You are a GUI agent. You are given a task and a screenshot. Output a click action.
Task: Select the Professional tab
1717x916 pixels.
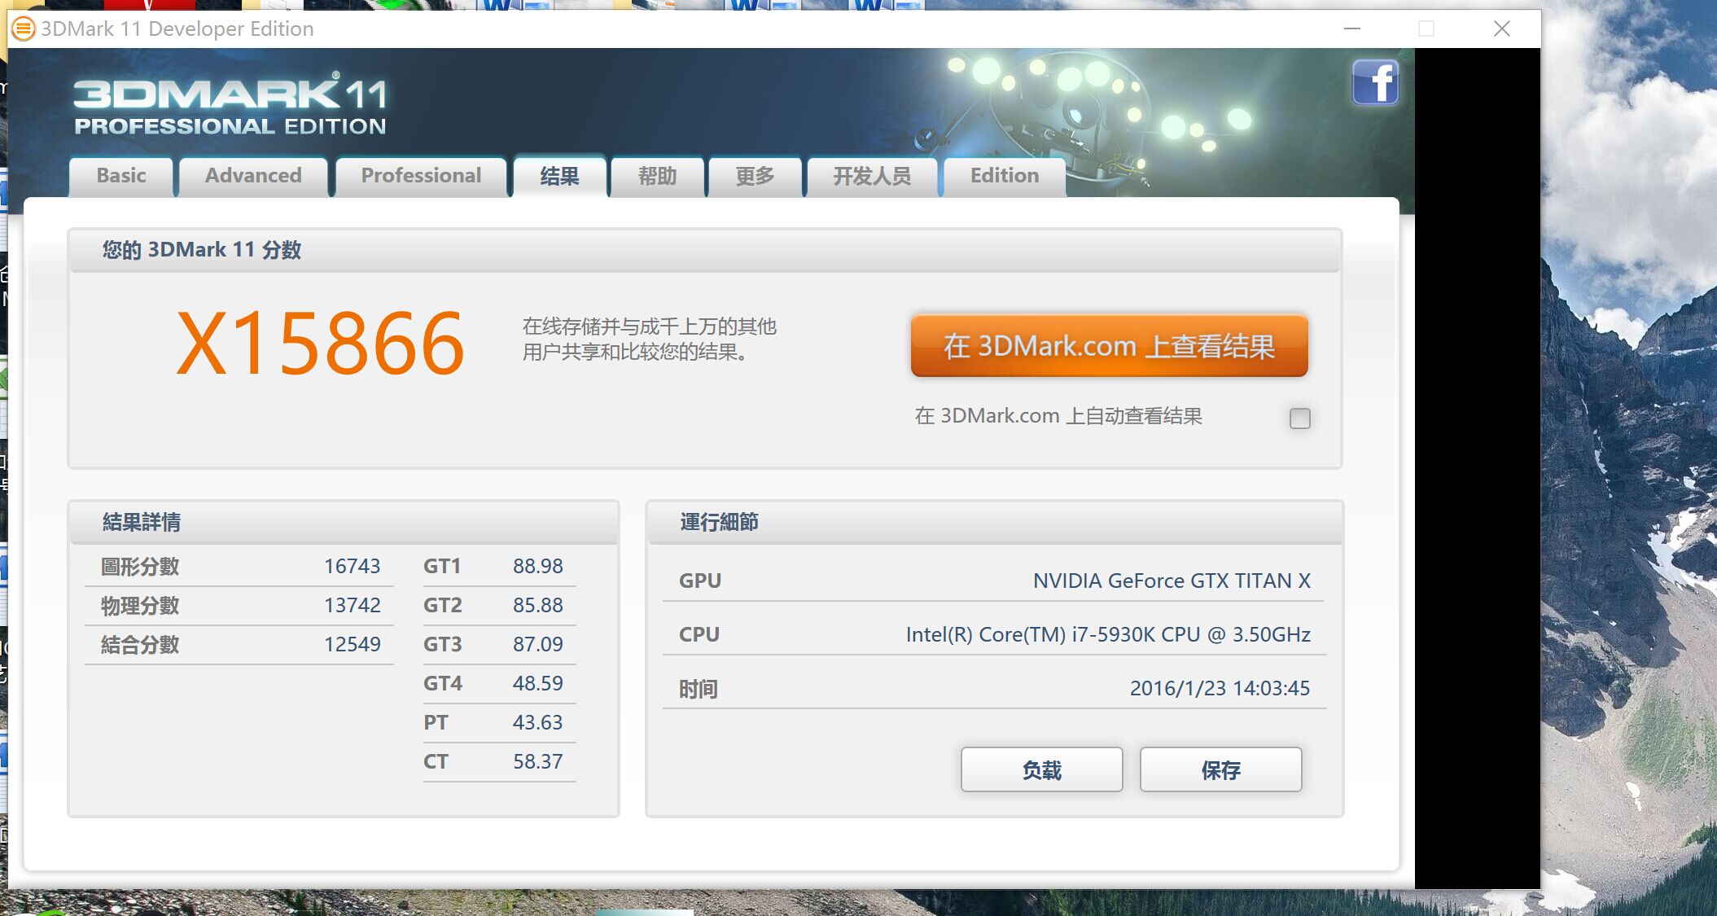tap(421, 176)
